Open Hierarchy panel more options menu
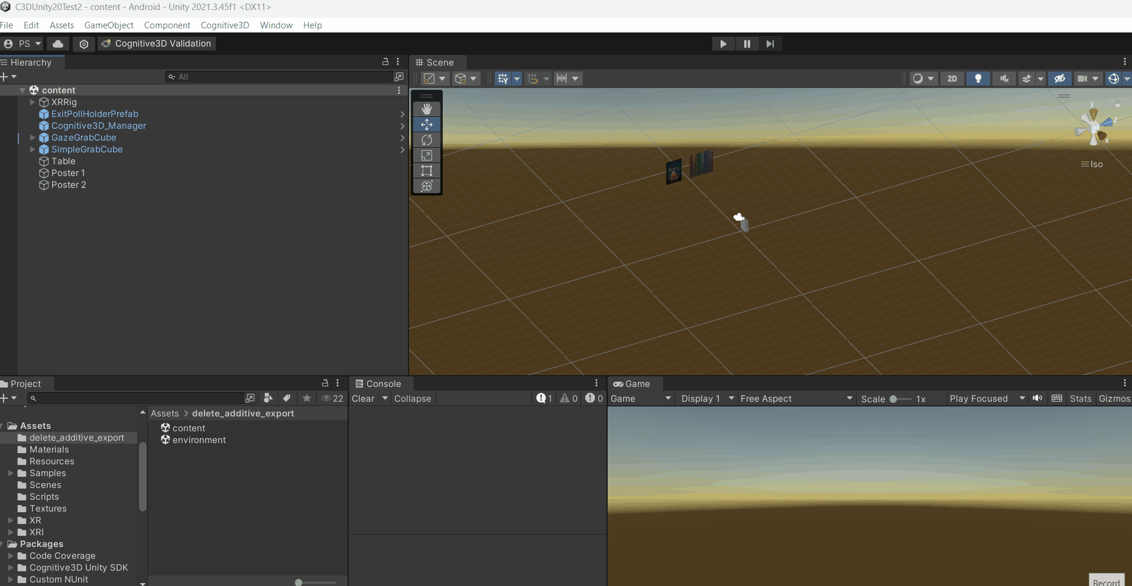This screenshot has width=1132, height=586. (398, 62)
